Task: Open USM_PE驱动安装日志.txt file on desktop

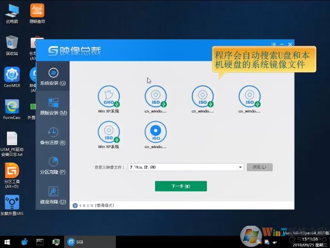Action: tap(12, 142)
